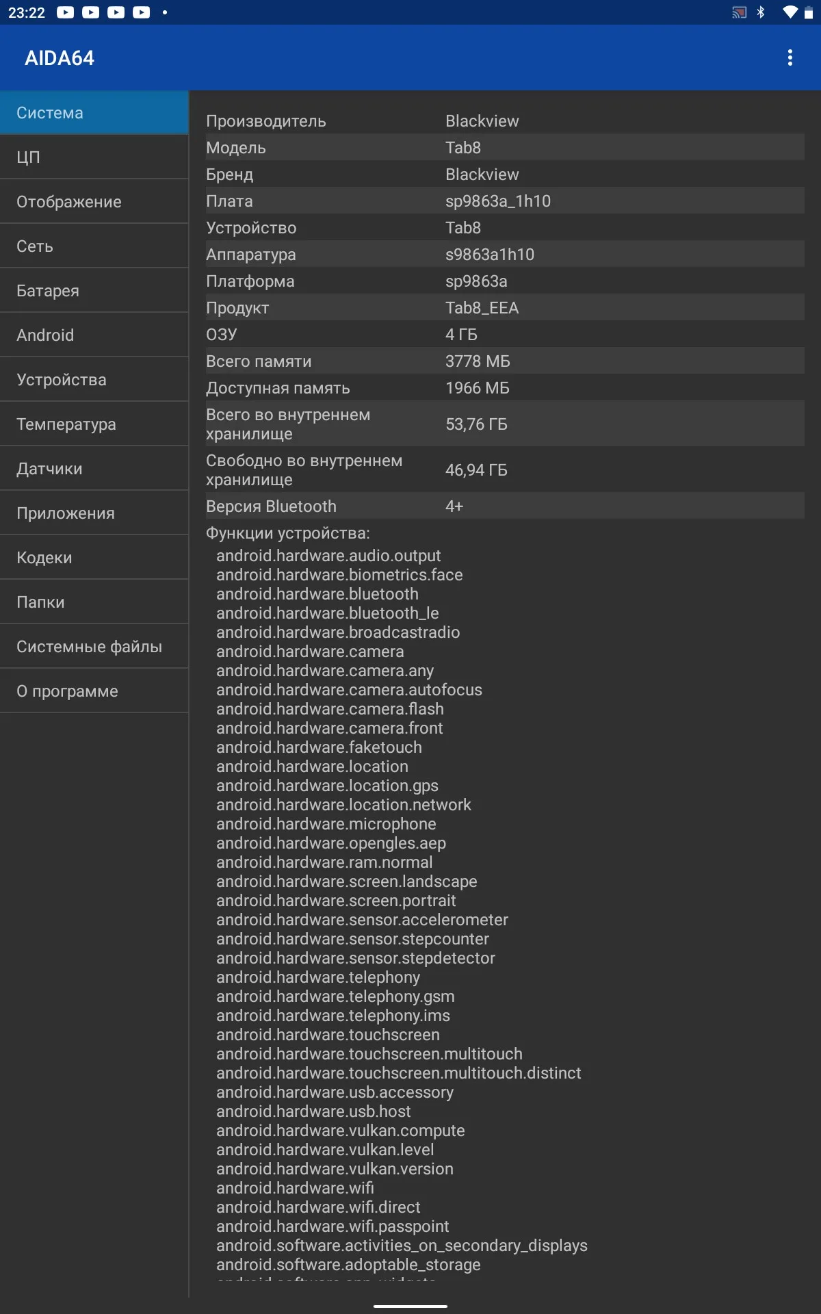Go to the Батарея section
This screenshot has height=1314, width=821.
point(94,291)
